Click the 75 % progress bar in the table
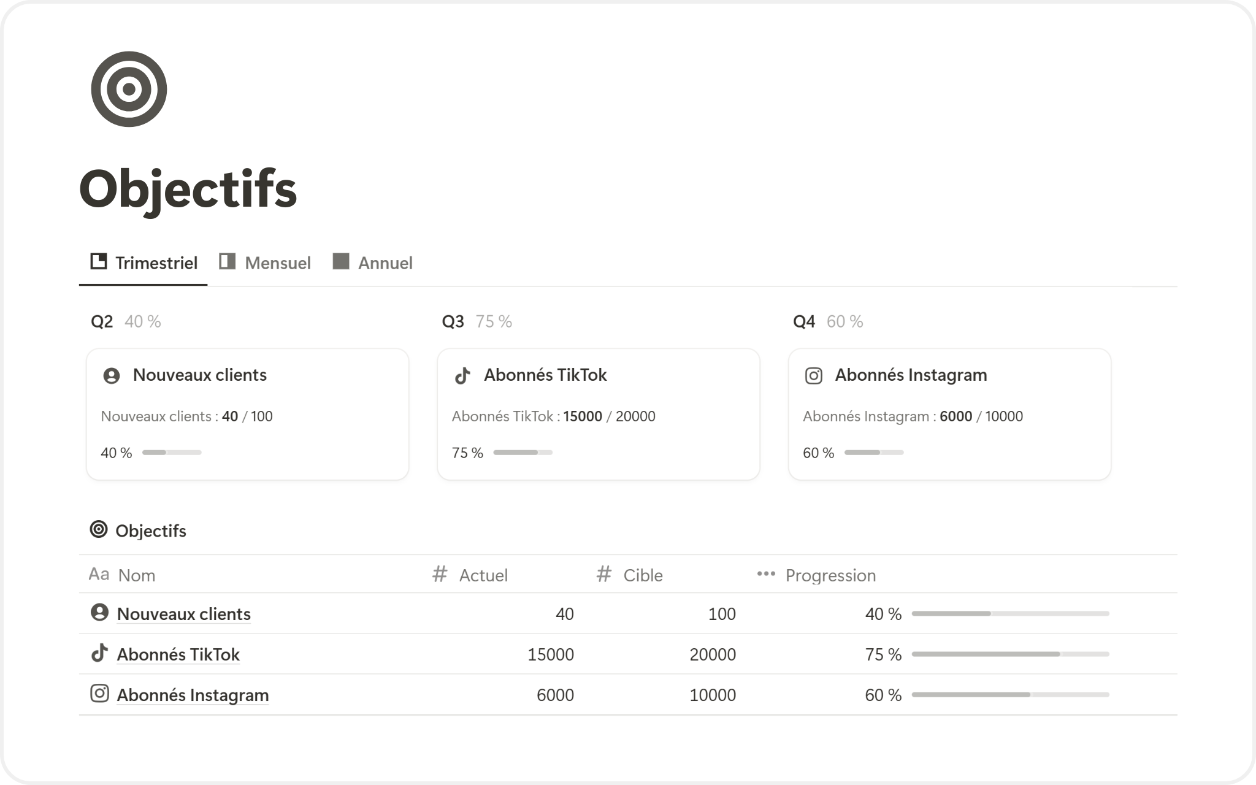 1010,654
